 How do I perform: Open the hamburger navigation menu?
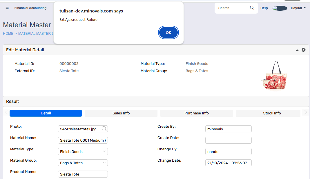point(7,8)
